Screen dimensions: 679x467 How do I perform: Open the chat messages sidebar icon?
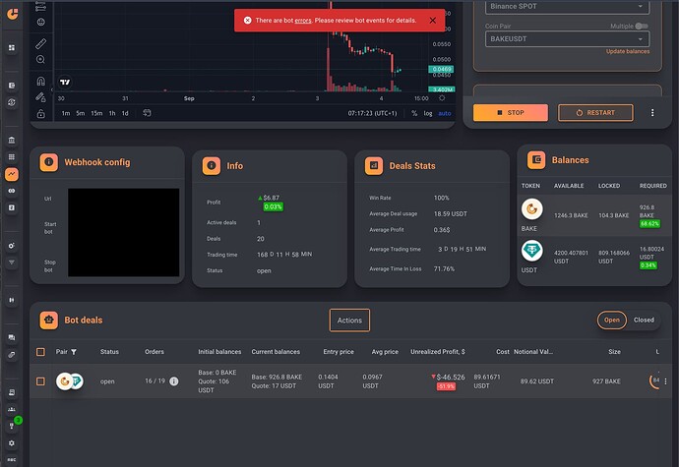pyautogui.click(x=12, y=337)
